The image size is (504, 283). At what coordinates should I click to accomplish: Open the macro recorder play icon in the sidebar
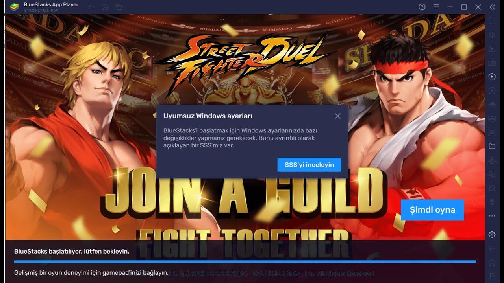492,77
